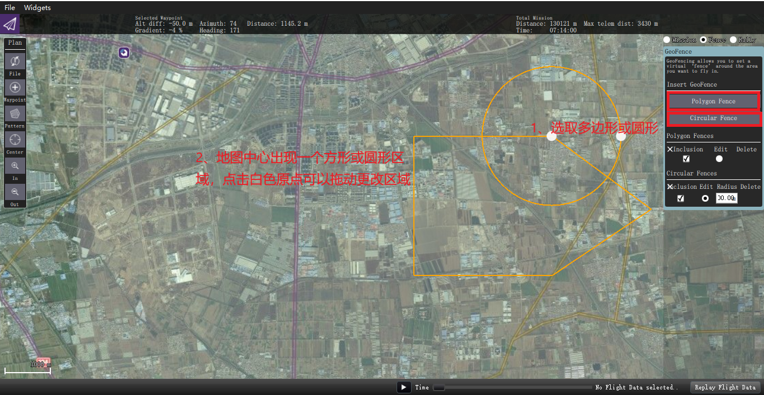Click the 'Selected Waypoint' label
Image resolution: width=764 pixels, height=395 pixels.
point(159,18)
